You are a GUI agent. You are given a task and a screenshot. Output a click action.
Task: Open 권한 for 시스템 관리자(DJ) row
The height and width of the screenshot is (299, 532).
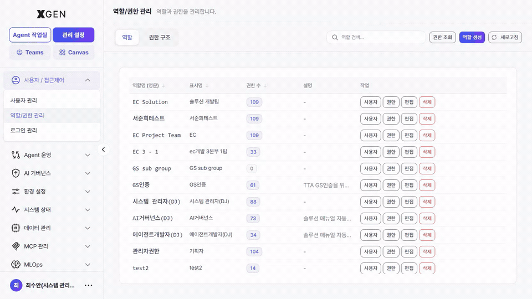coord(391,202)
